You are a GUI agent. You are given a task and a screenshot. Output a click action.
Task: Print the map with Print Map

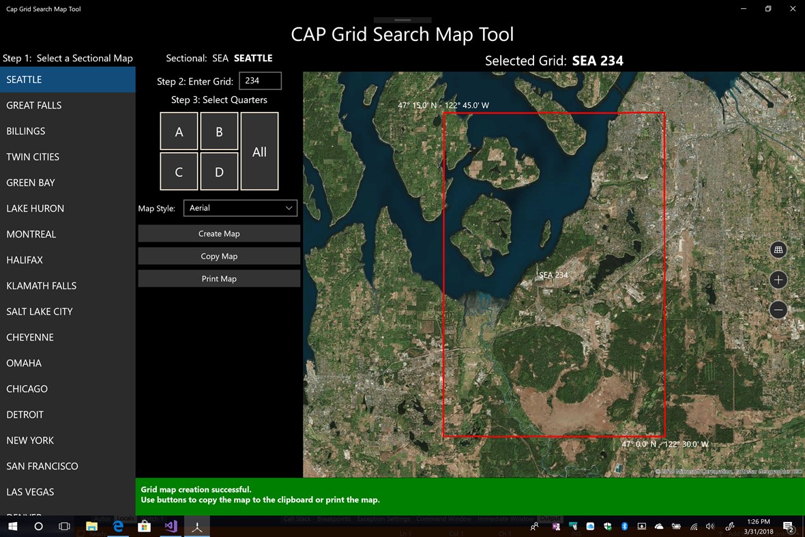tap(219, 278)
